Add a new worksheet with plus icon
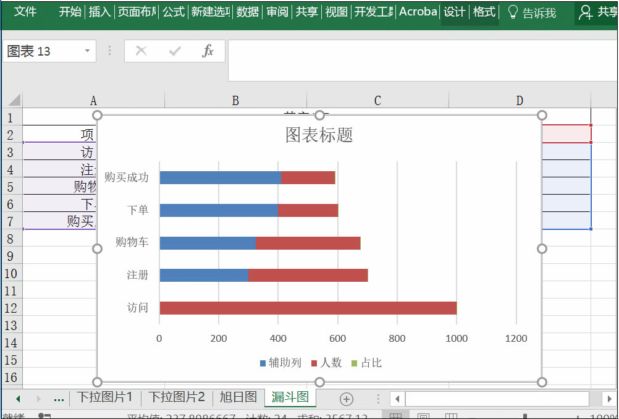Viewport: 619px width, 419px height. tap(345, 399)
